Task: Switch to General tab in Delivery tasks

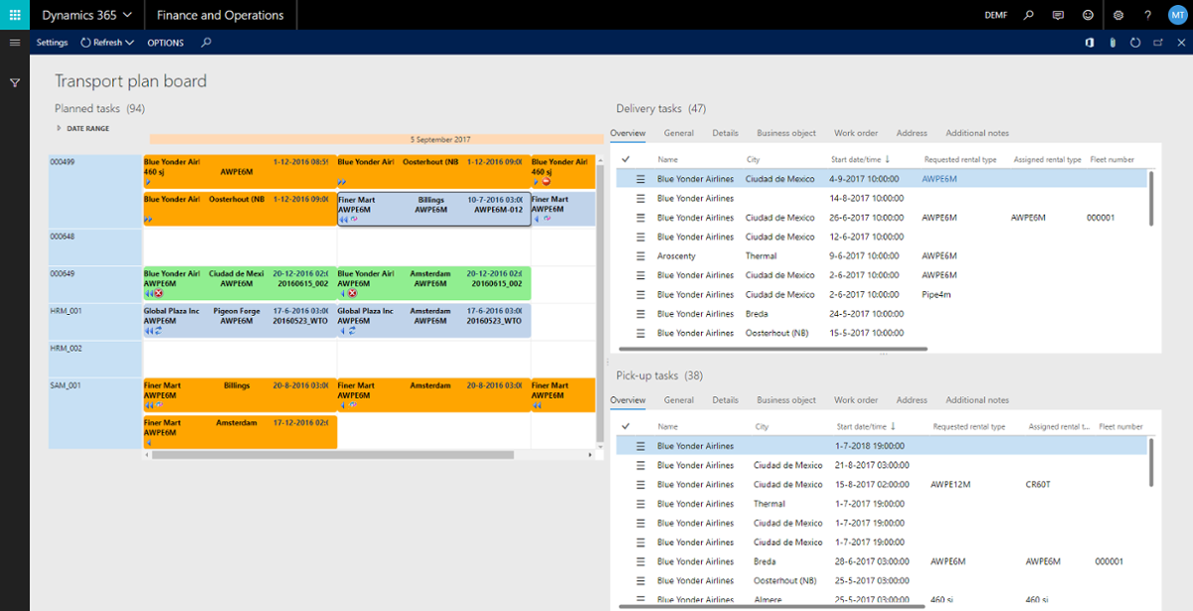Action: [679, 133]
